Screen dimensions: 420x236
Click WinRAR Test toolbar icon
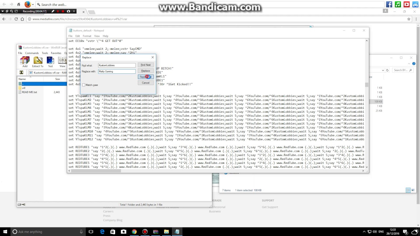[50, 62]
